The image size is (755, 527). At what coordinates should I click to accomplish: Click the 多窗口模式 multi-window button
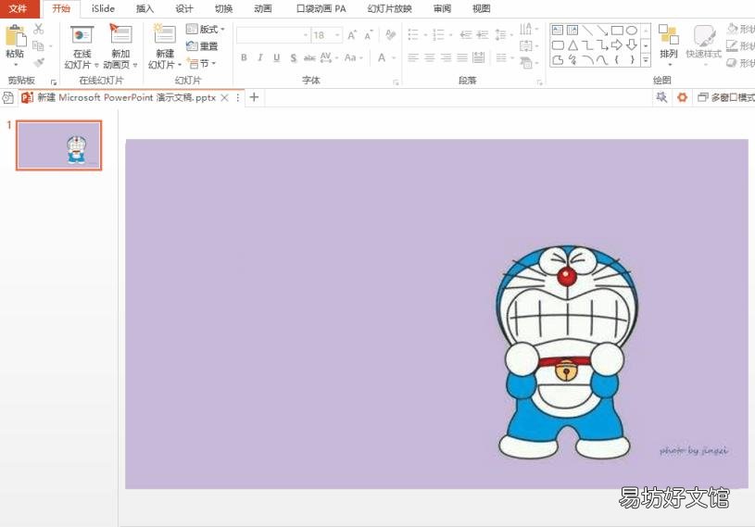pos(726,97)
